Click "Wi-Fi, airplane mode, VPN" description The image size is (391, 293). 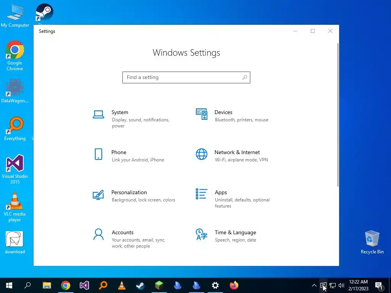[241, 160]
